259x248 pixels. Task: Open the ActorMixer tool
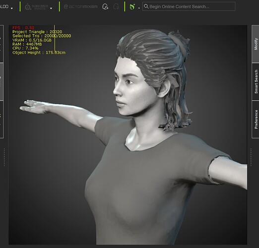pyautogui.click(x=80, y=6)
